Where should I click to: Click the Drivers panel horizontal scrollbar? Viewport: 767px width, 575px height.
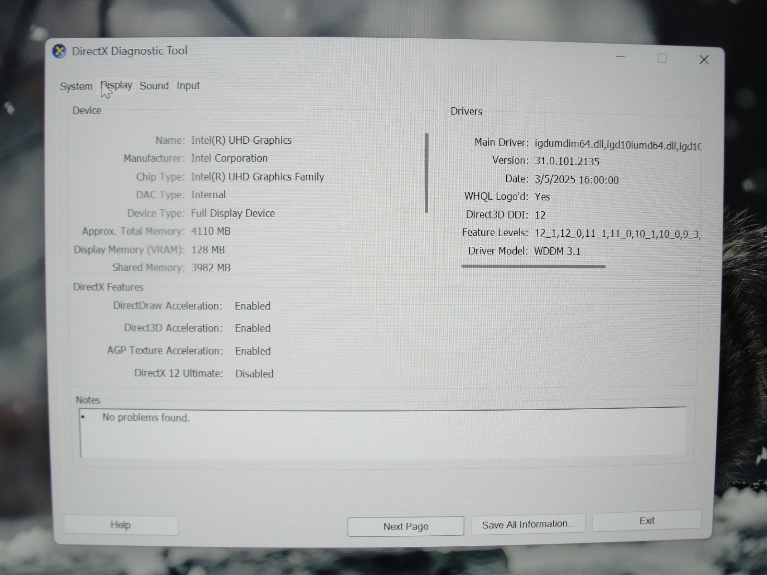click(533, 266)
